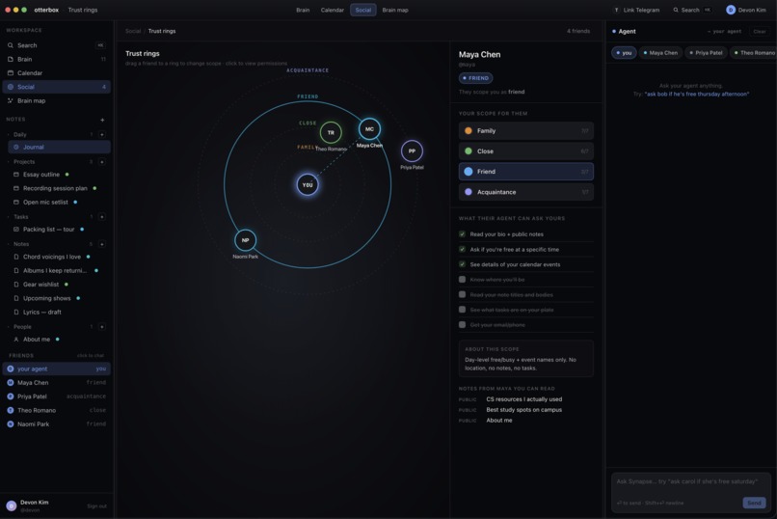Click the Journal clock icon
The image size is (777, 519).
pyautogui.click(x=16, y=148)
